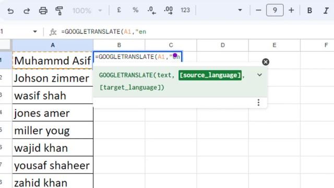This screenshot has height=188, width=334.
Task: Close the formula help tooltip
Action: click(266, 62)
